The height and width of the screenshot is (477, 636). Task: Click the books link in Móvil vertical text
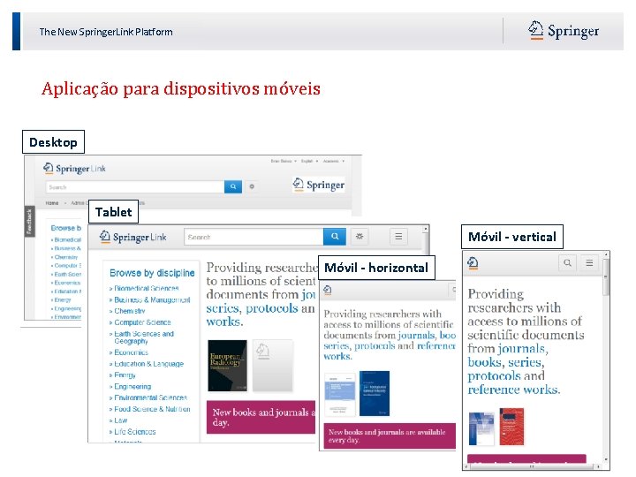coord(484,362)
